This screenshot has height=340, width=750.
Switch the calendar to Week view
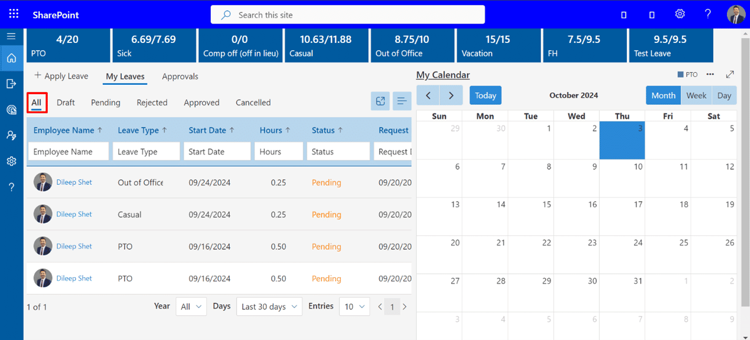pyautogui.click(x=696, y=95)
